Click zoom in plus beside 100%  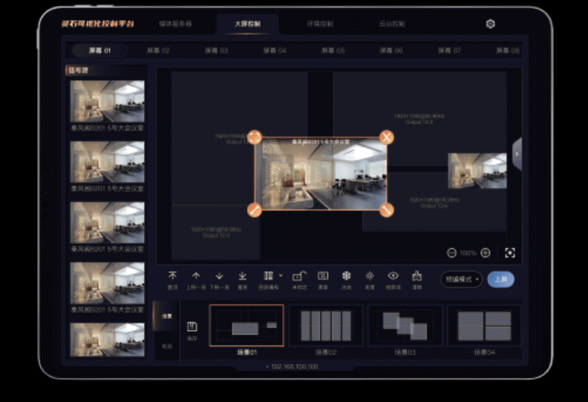click(485, 253)
